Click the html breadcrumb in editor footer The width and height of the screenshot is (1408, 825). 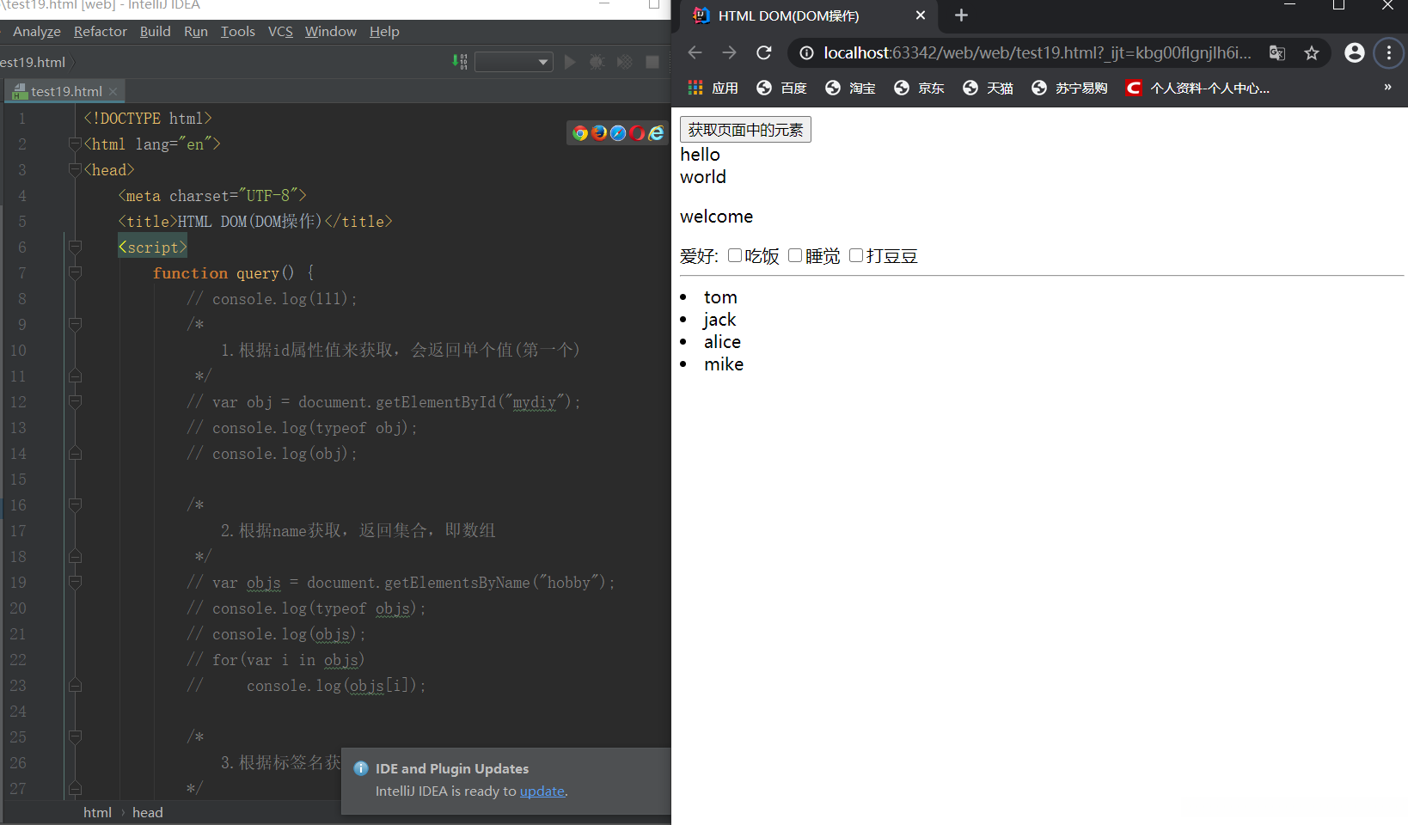(x=97, y=813)
